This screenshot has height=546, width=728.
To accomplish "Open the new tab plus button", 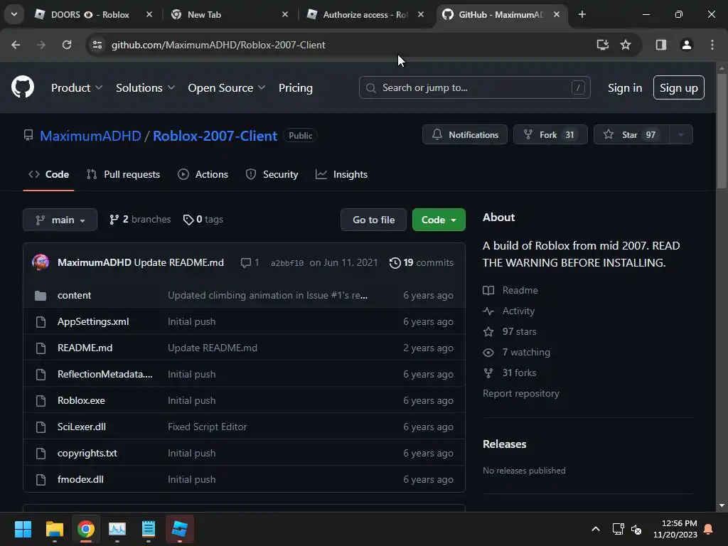I will click(582, 14).
